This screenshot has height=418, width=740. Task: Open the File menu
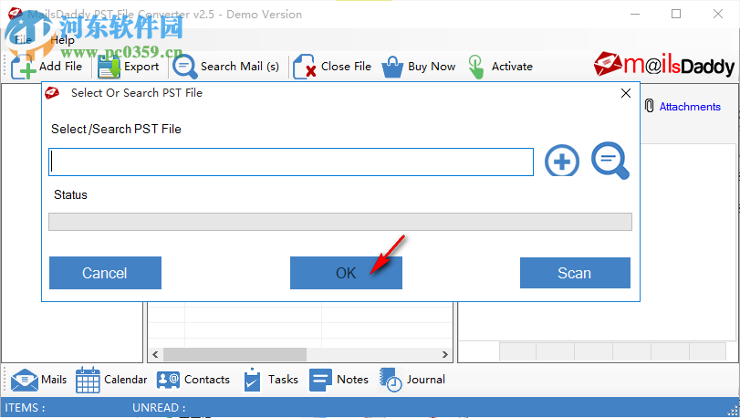(x=23, y=40)
